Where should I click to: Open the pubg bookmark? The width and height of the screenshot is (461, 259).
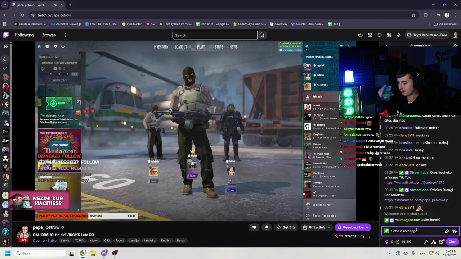click(x=334, y=24)
